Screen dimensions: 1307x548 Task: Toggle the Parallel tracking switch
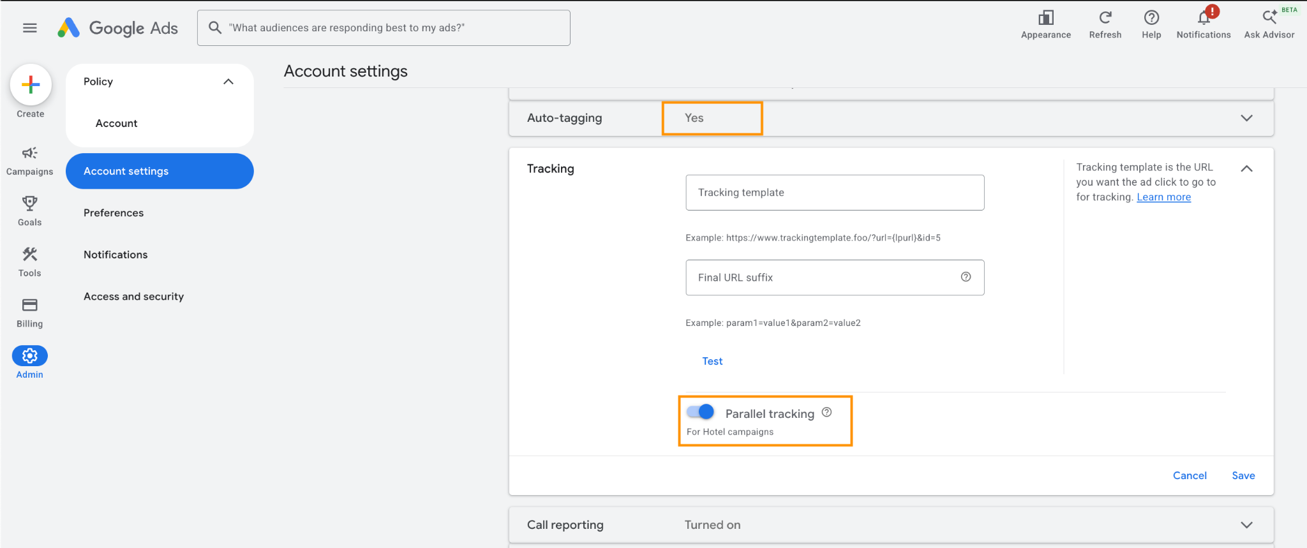[700, 412]
